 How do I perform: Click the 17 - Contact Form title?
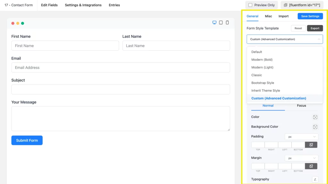point(19,5)
